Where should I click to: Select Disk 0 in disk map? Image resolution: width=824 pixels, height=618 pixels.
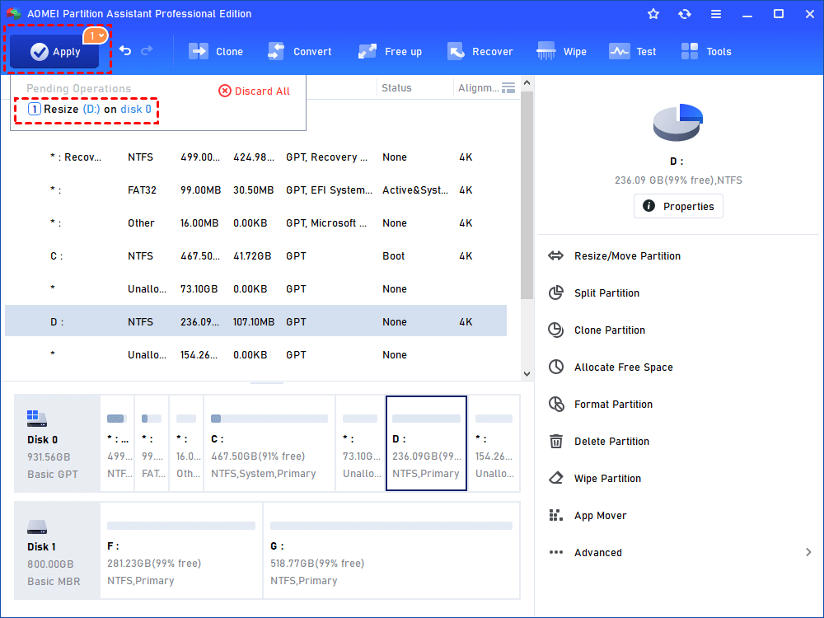(58, 443)
